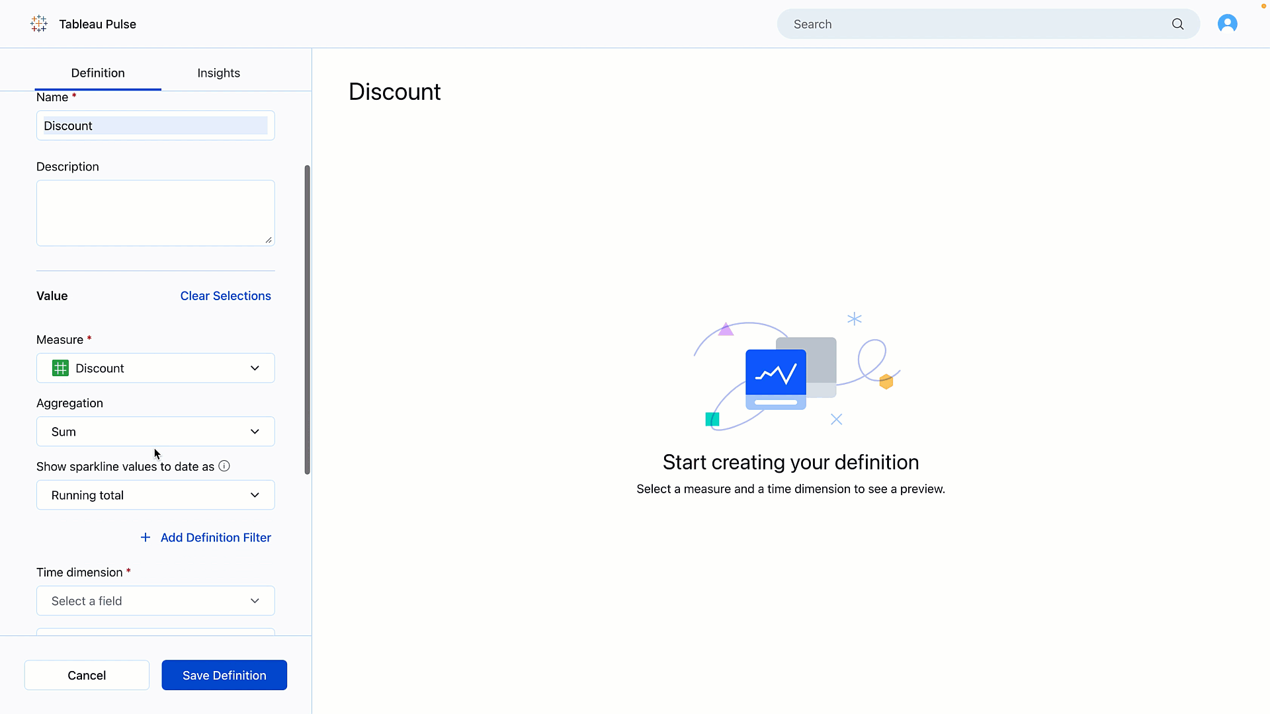Screen dimensions: 1270x714
Task: Switch to the Definition tab
Action: [98, 72]
